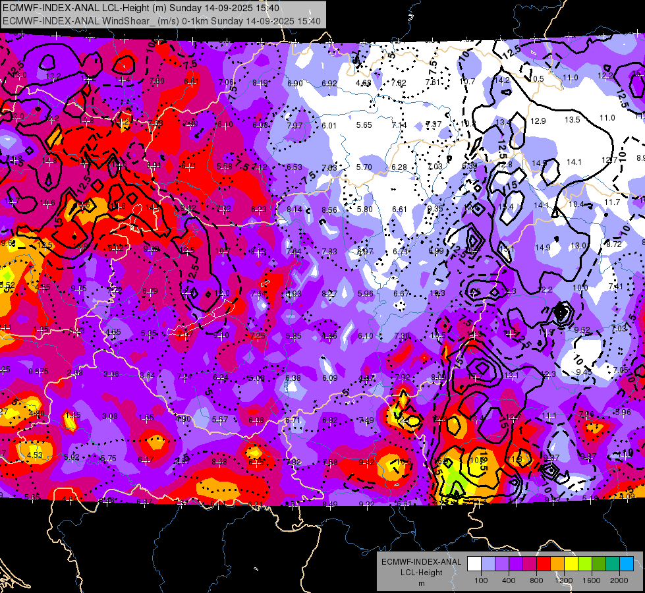Click the map value 7.41
This screenshot has width=645, height=593.
[616, 287]
